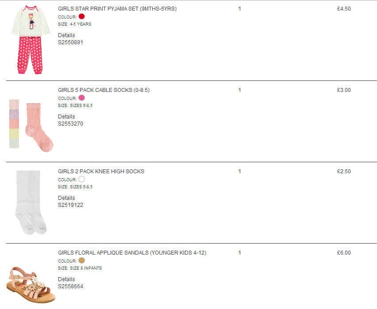This screenshot has height=309, width=377.
Task: Select the white colour swatch for knee socks
Action: 82,179
